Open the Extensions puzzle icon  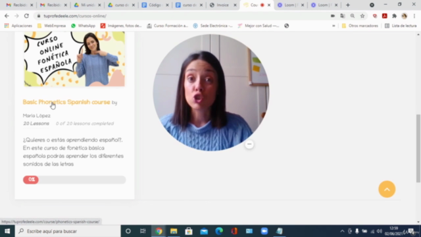(394, 16)
